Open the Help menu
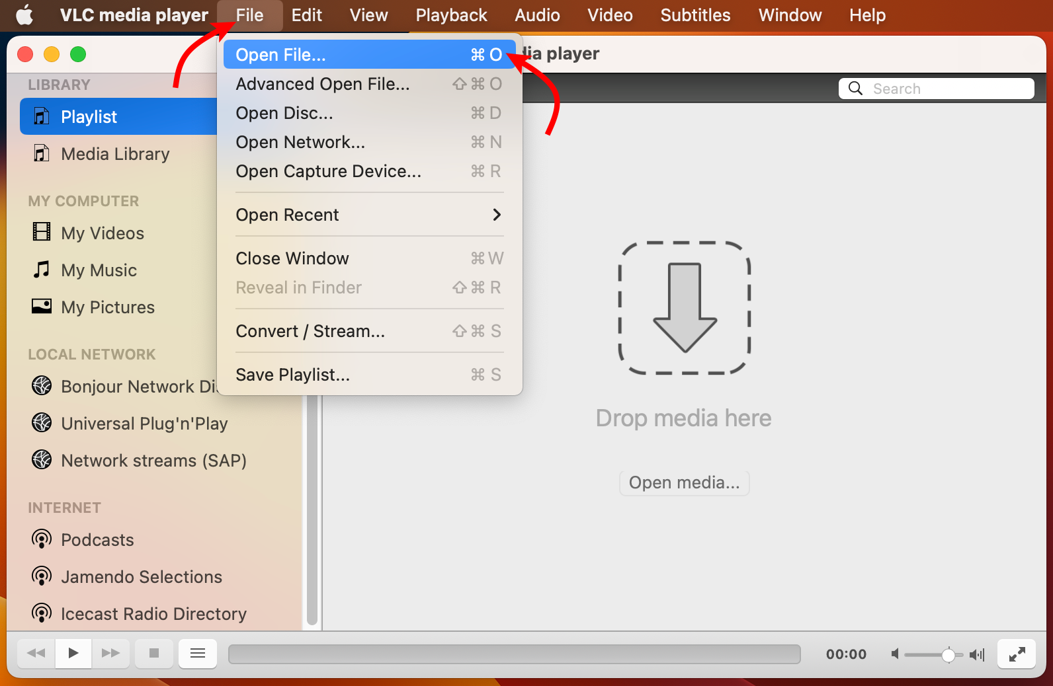Screen dimensions: 1053x686 (x=867, y=15)
